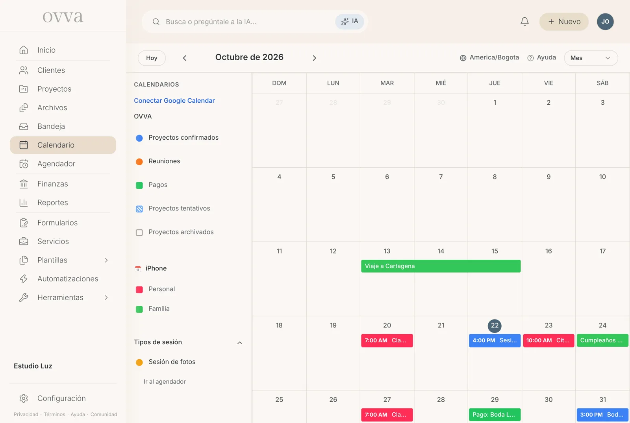
Task: Toggle the Personal iPhone calendar
Action: click(139, 290)
